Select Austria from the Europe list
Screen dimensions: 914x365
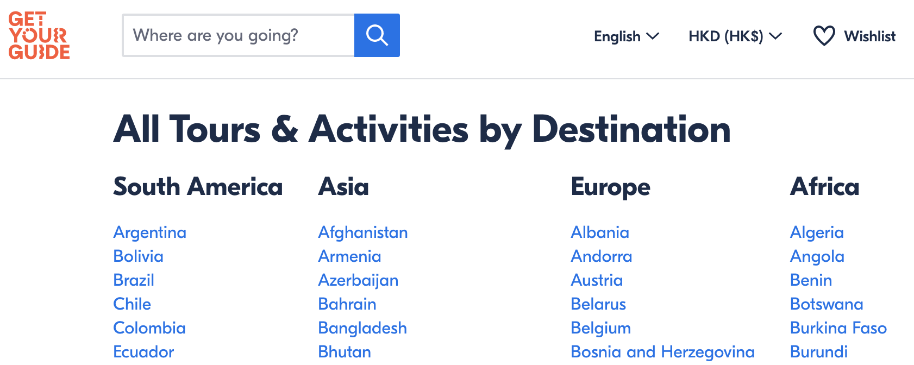597,280
